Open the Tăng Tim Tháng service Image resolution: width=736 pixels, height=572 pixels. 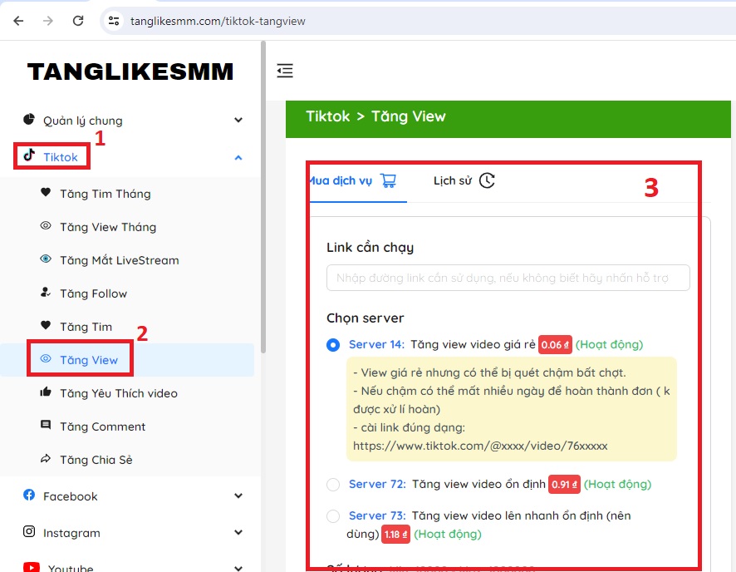tap(105, 194)
